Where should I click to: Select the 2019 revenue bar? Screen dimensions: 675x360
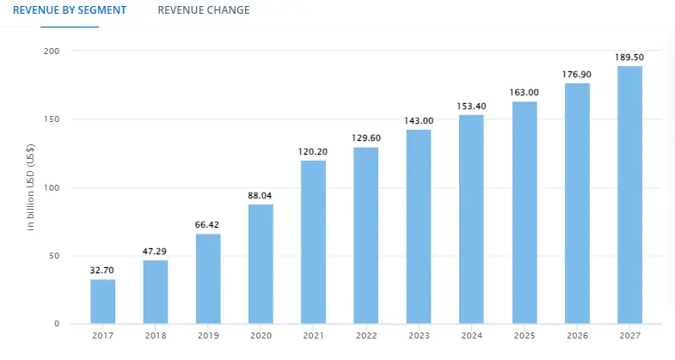point(208,278)
